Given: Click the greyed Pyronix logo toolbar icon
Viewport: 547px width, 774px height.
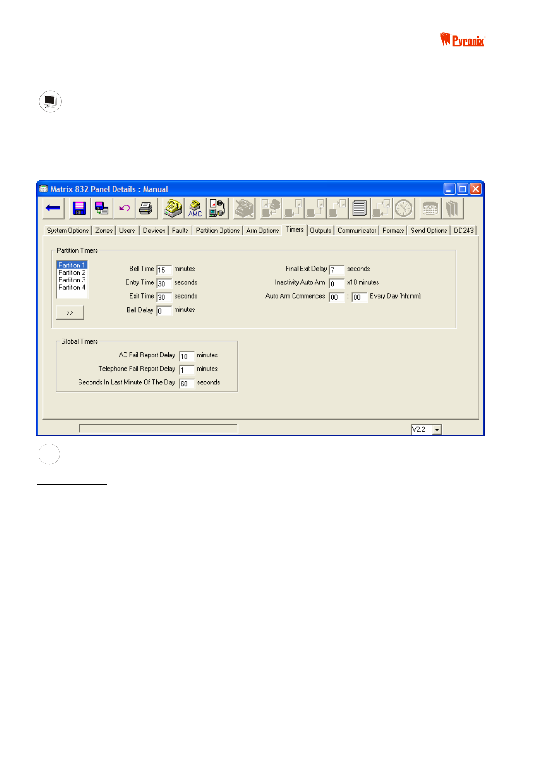Looking at the screenshot, I should point(453,209).
